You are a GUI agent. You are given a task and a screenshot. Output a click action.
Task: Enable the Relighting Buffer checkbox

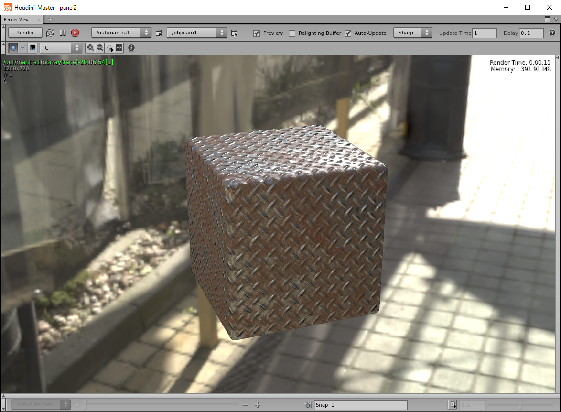(292, 33)
